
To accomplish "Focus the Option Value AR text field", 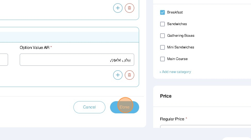I will 77,60.
